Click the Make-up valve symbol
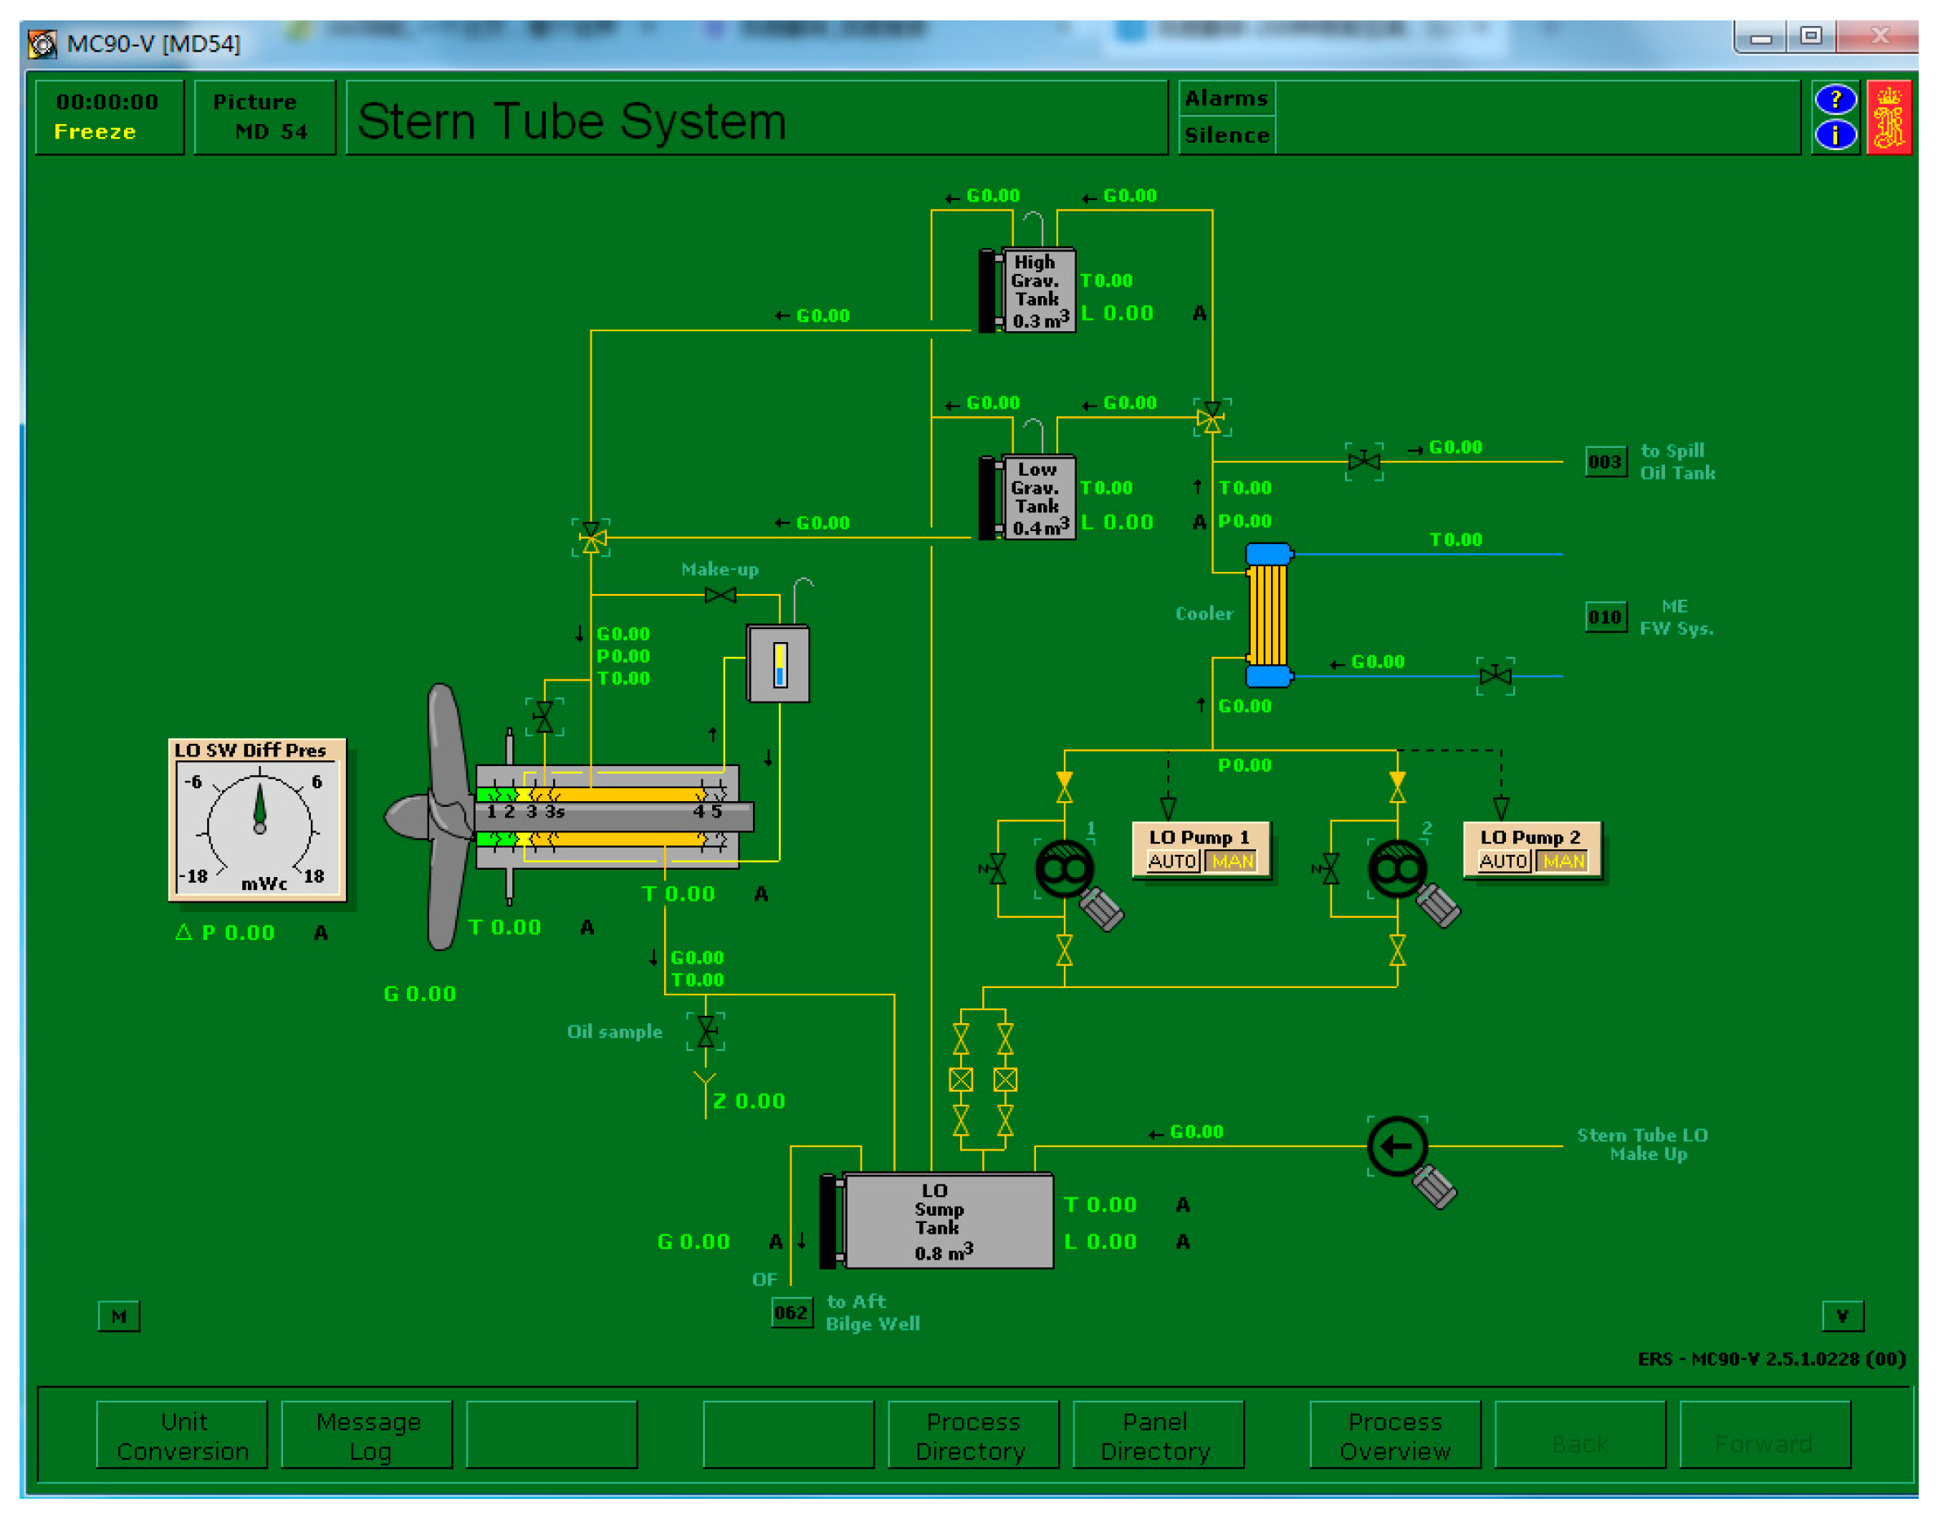The image size is (1944, 1520). (x=720, y=595)
